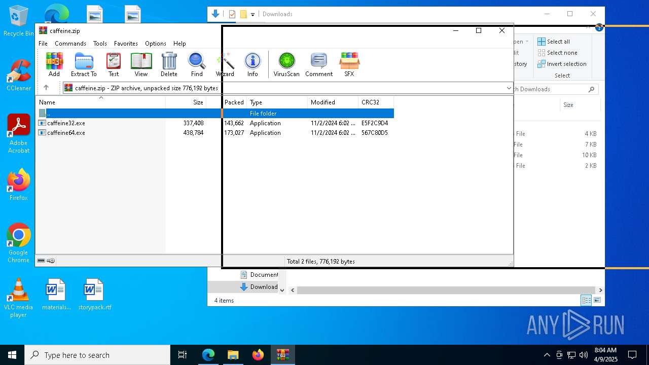Open the Favorites menu

coord(126,44)
